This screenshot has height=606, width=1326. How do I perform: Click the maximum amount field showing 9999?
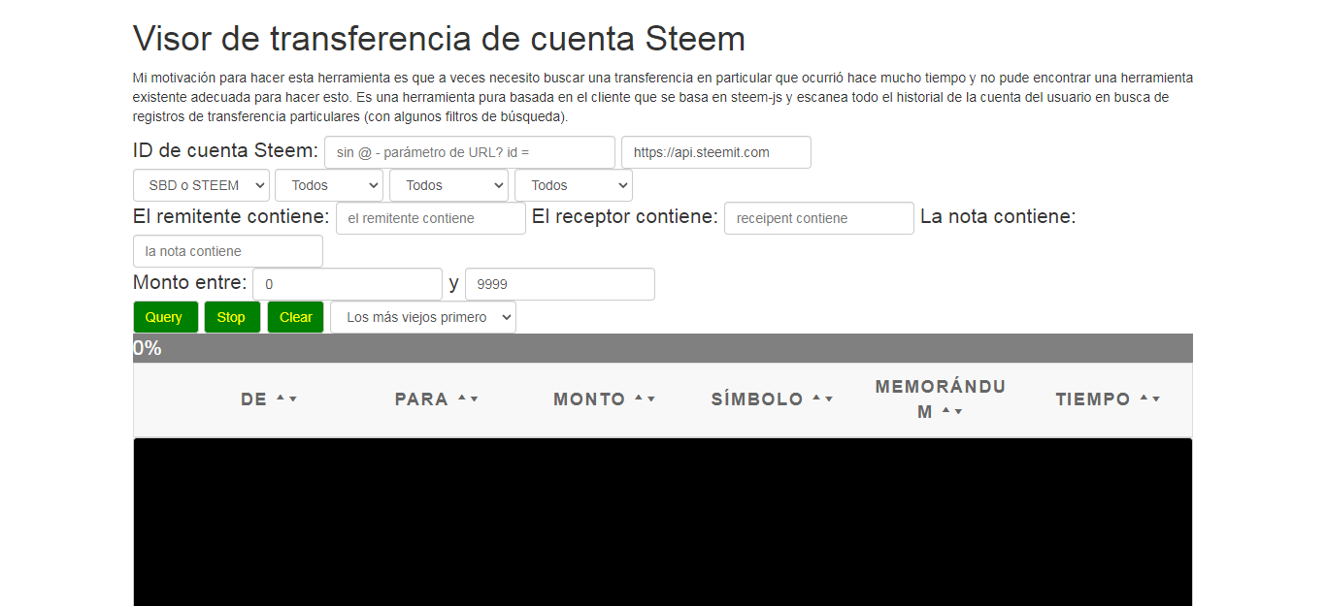[560, 284]
